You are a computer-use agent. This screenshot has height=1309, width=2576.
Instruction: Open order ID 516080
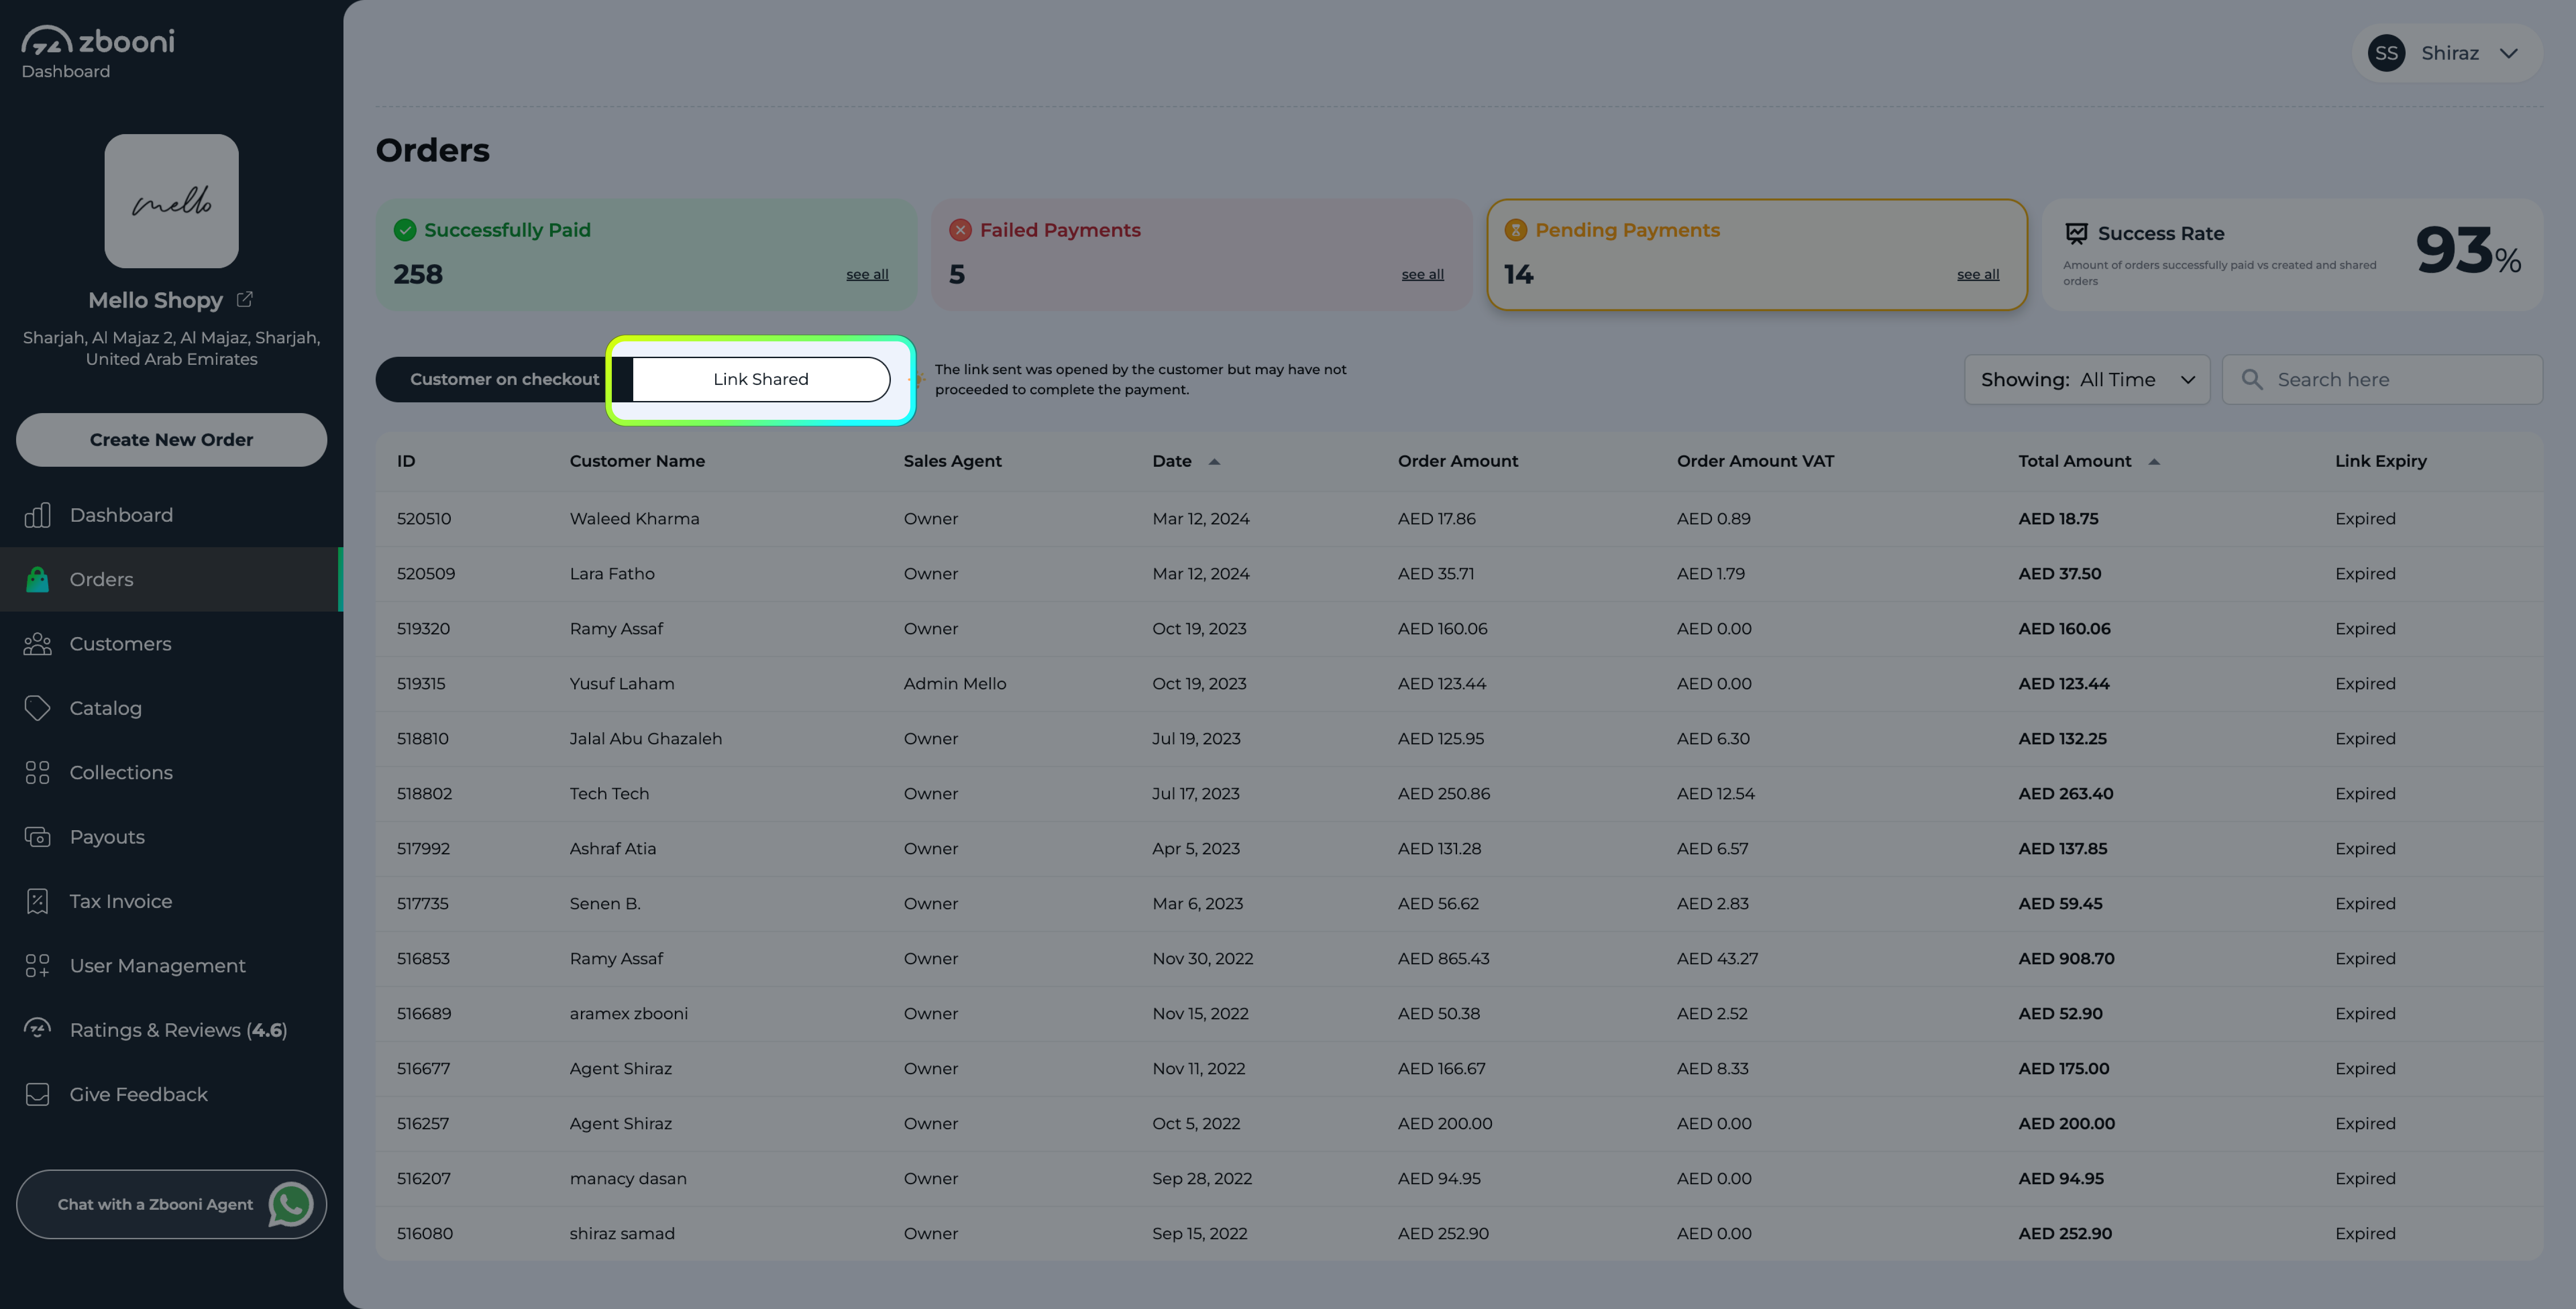[425, 1234]
